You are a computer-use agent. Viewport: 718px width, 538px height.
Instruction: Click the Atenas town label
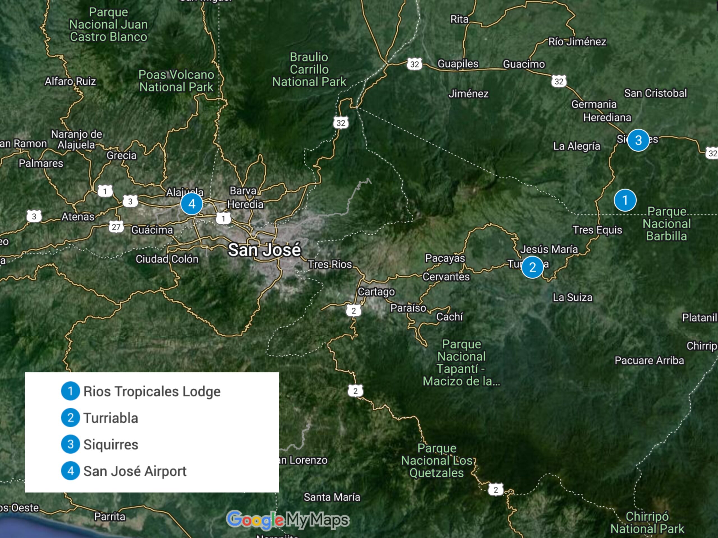(78, 217)
